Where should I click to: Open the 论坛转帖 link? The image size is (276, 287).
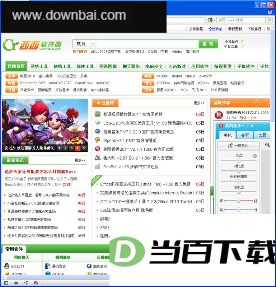click(215, 29)
